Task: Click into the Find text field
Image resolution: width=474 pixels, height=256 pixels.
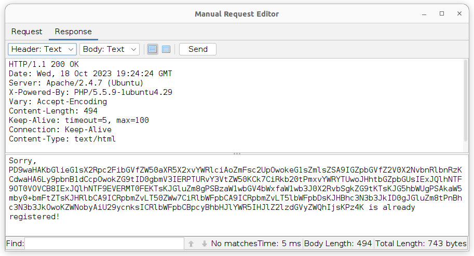Action: click(104, 244)
